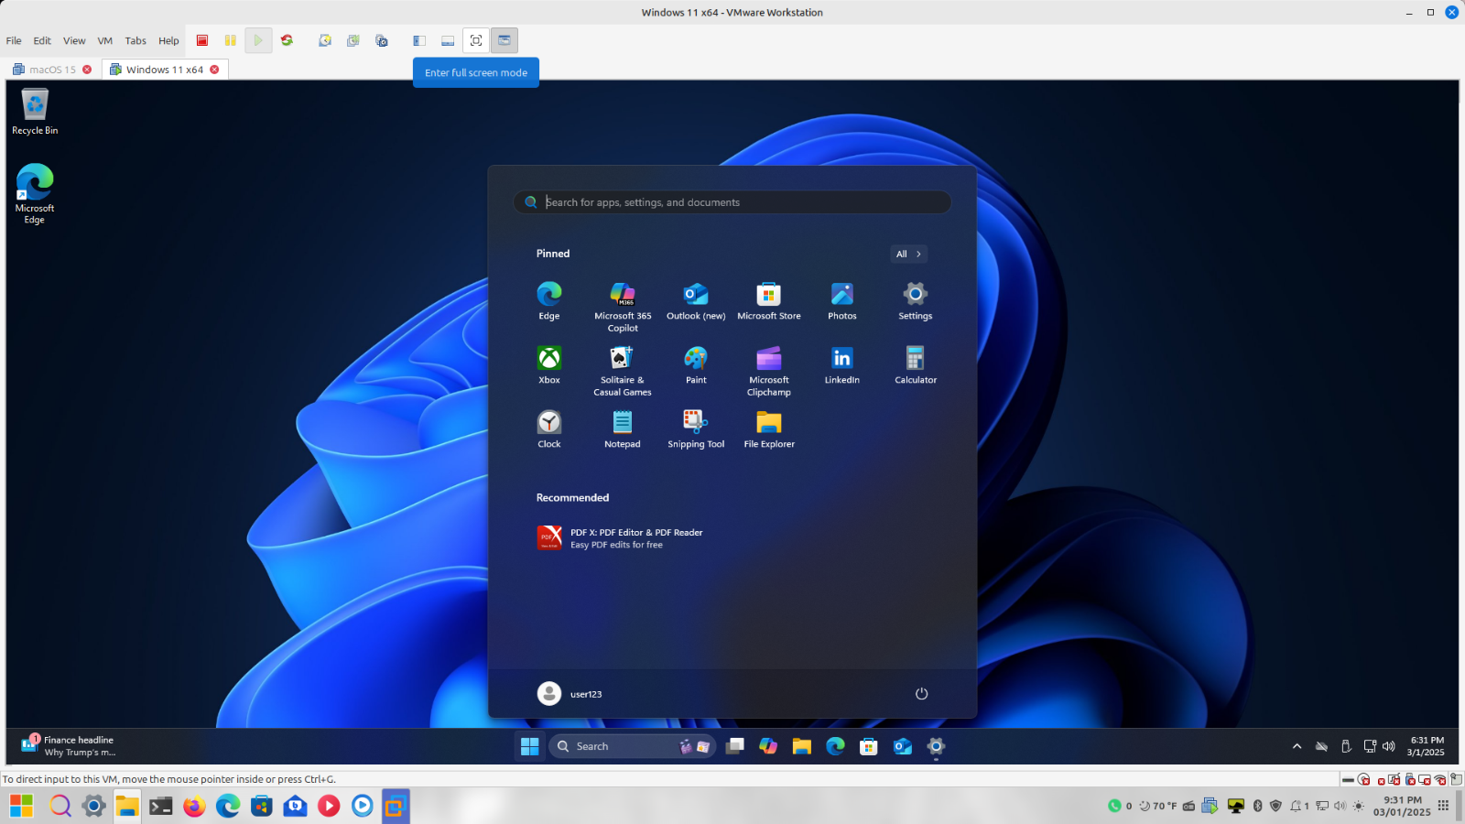Open Outlook from guest taskbar

(x=903, y=746)
